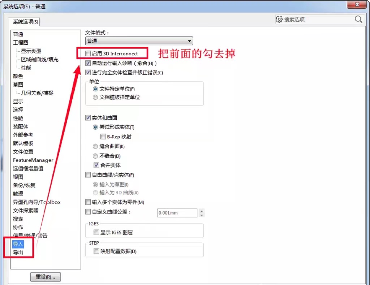Viewport: 370px width, 285px height.
Task: Open 文件位置 options
Action: point(23,152)
